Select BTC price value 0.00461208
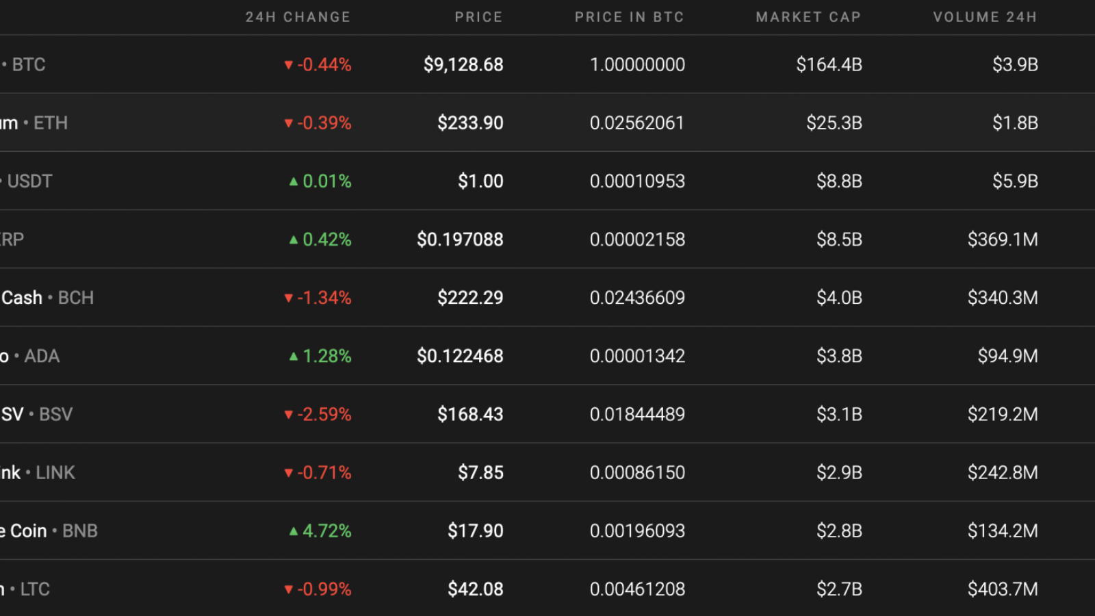1095x616 pixels. pos(637,588)
